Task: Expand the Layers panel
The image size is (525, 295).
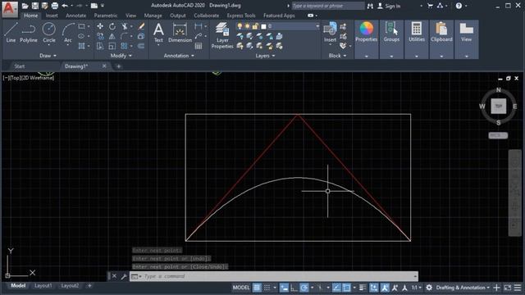Action: pyautogui.click(x=265, y=56)
